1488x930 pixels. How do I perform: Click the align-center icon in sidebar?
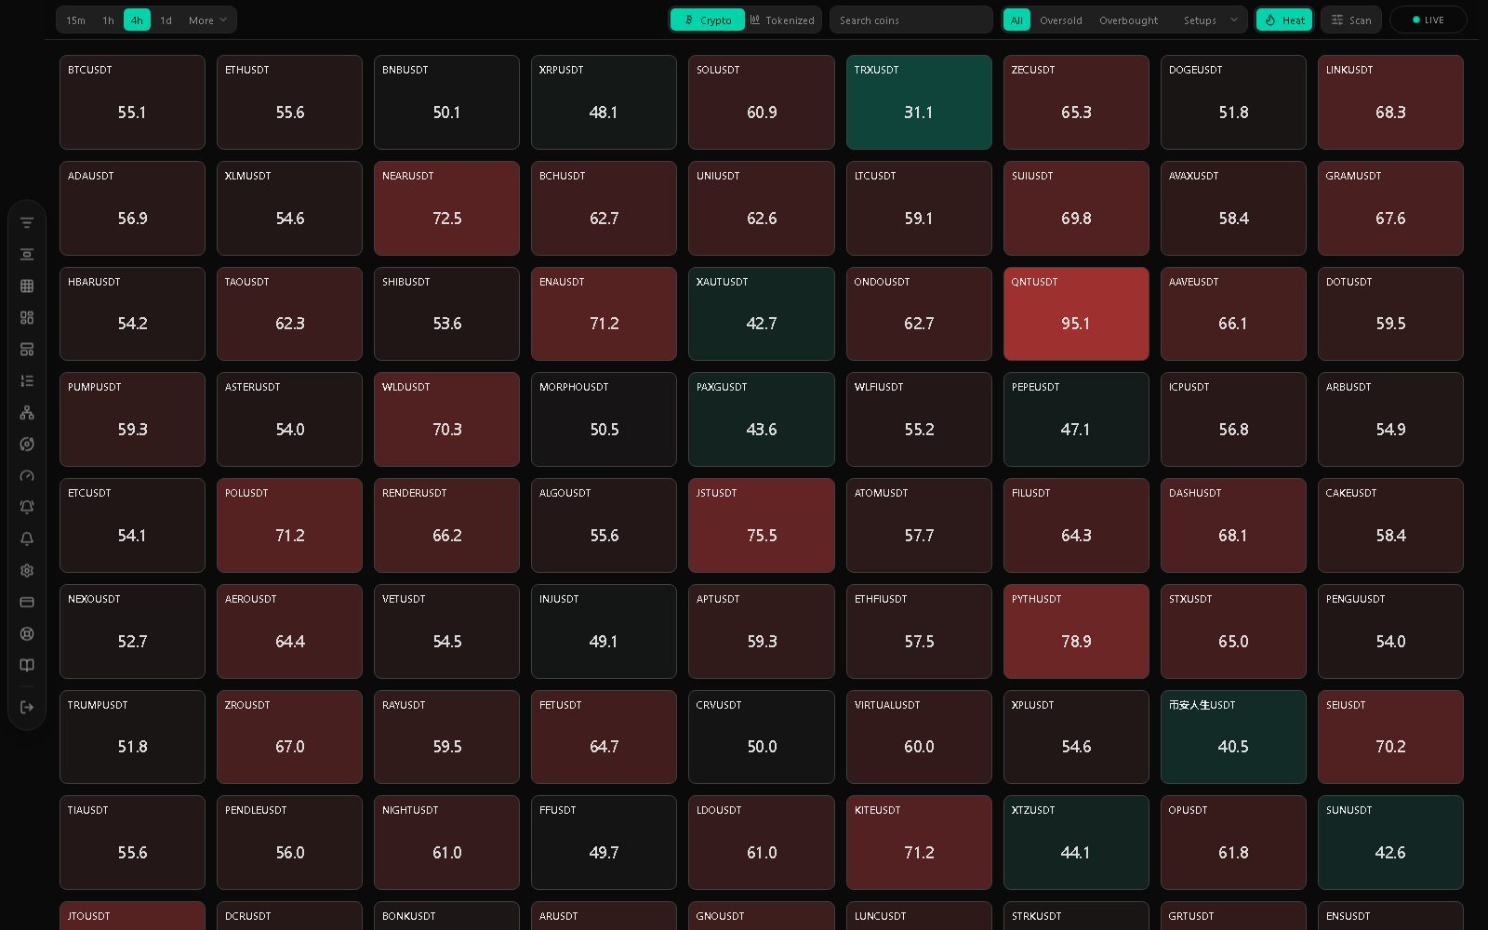point(27,255)
